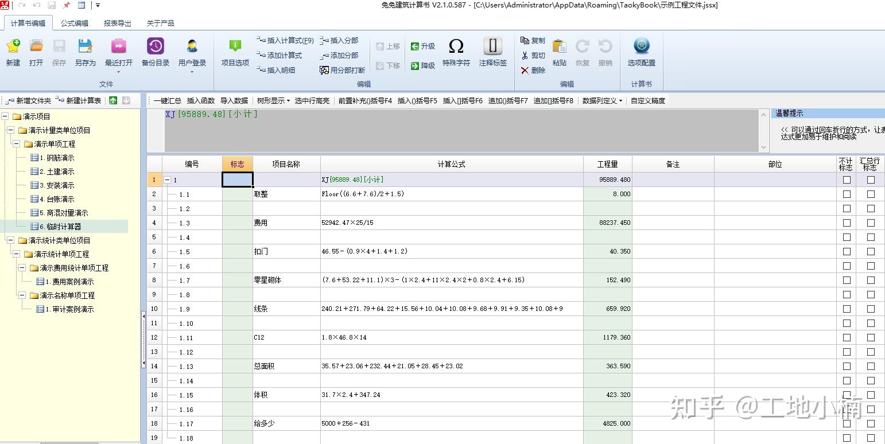Image resolution: width=885 pixels, height=444 pixels.
Task: Tick 不计标志 checkbox for the XJ 小计 row
Action: pyautogui.click(x=847, y=180)
